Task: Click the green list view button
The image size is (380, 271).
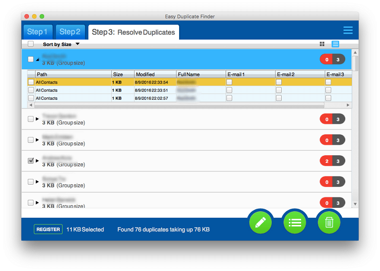Action: pyautogui.click(x=294, y=222)
